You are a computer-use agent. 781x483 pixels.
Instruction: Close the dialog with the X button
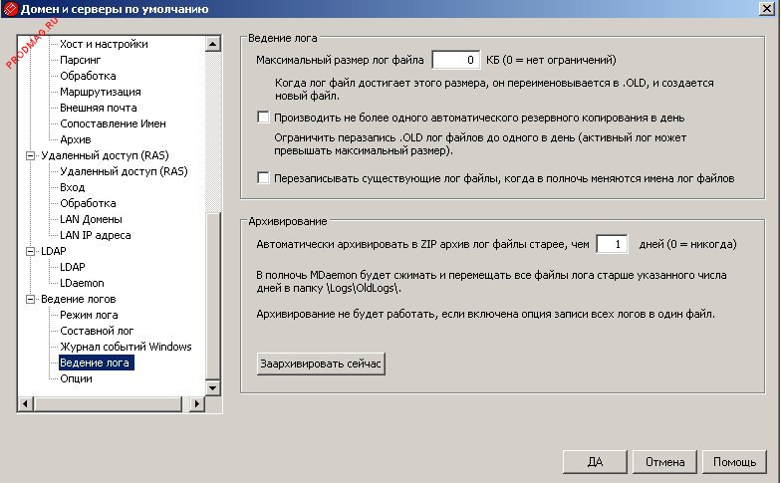point(767,10)
